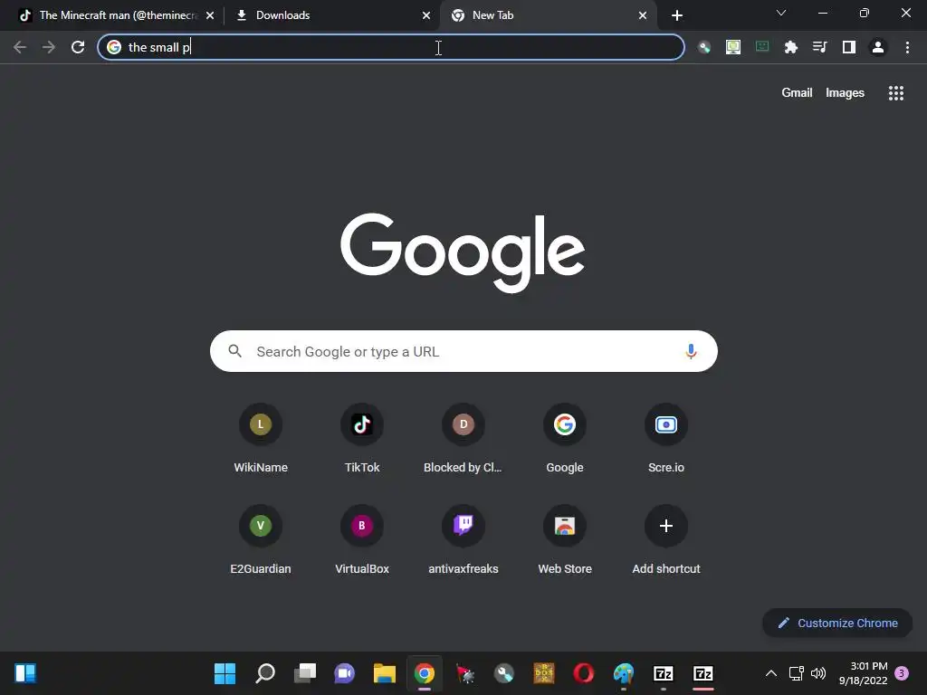927x695 pixels.
Task: Open the antivaxfreaks Twitch shortcut
Action: click(x=463, y=540)
